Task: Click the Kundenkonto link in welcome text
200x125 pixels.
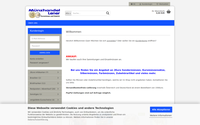Action: [x=141, y=41]
